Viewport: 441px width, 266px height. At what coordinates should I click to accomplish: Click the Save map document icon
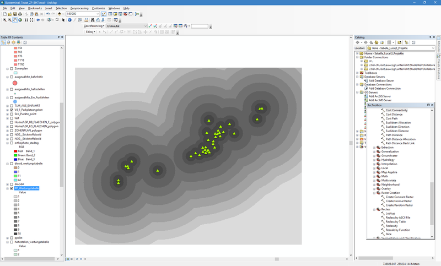click(x=15, y=14)
